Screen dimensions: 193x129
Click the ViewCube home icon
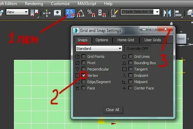click(171, 23)
